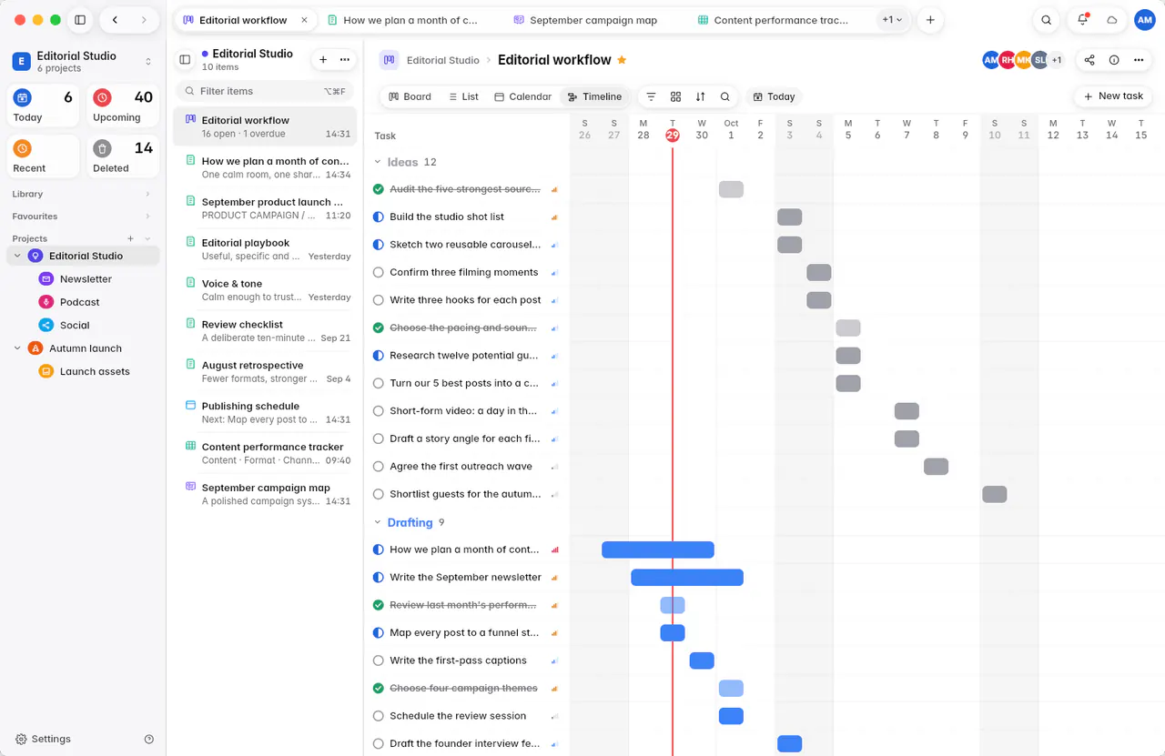This screenshot has width=1165, height=756.
Task: Add a new tab with plus icon
Action: (x=929, y=20)
